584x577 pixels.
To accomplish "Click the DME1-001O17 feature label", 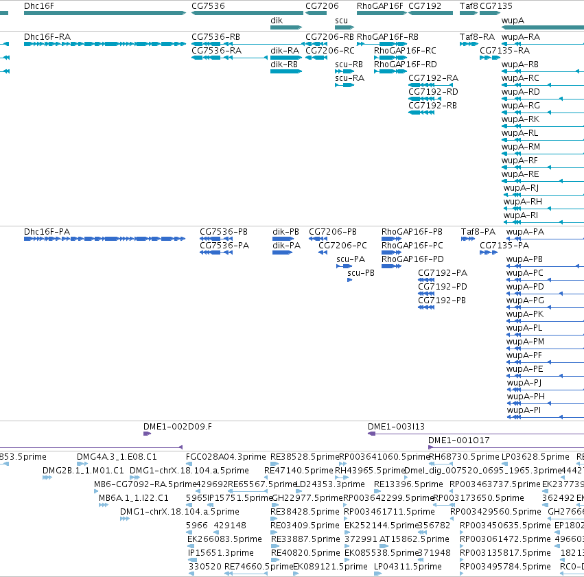I will [459, 440].
